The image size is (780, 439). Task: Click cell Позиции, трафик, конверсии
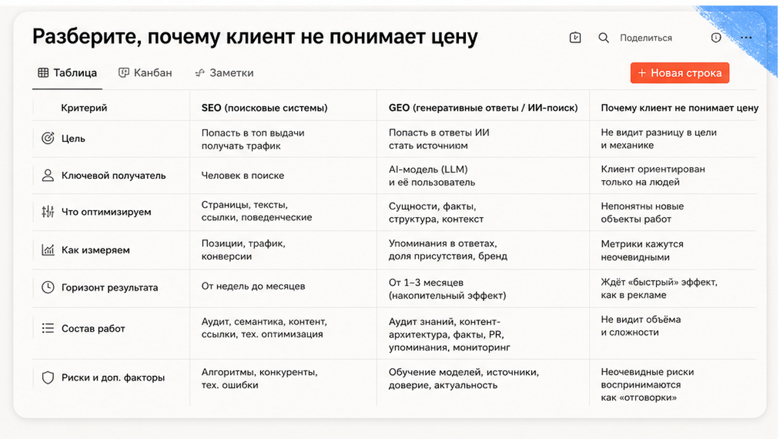(243, 250)
